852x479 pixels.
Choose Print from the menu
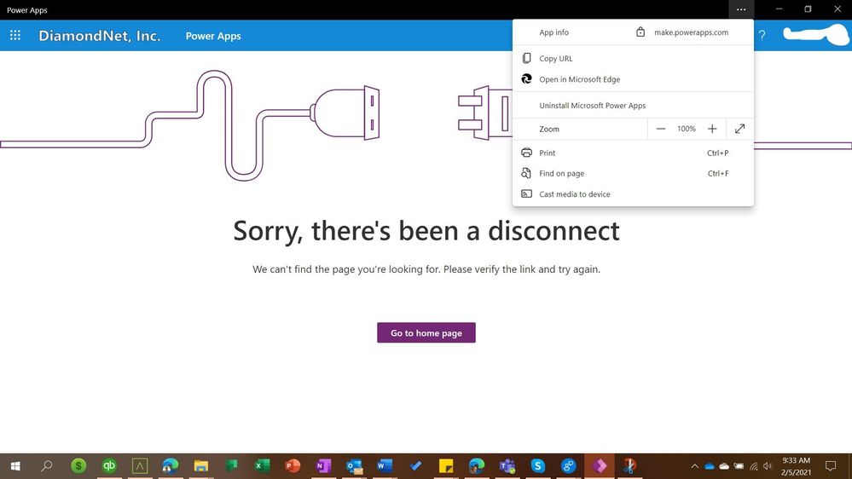coord(633,153)
